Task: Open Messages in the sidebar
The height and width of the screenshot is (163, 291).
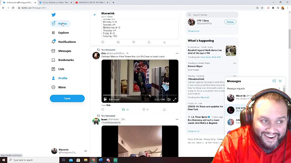Action: (61, 51)
